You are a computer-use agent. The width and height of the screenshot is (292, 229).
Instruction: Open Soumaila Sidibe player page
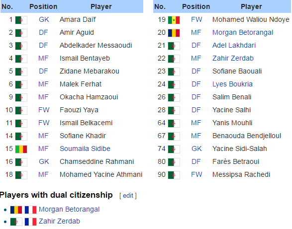pyautogui.click(x=85, y=149)
